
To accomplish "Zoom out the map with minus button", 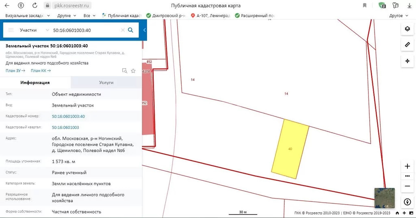I will [407, 186].
